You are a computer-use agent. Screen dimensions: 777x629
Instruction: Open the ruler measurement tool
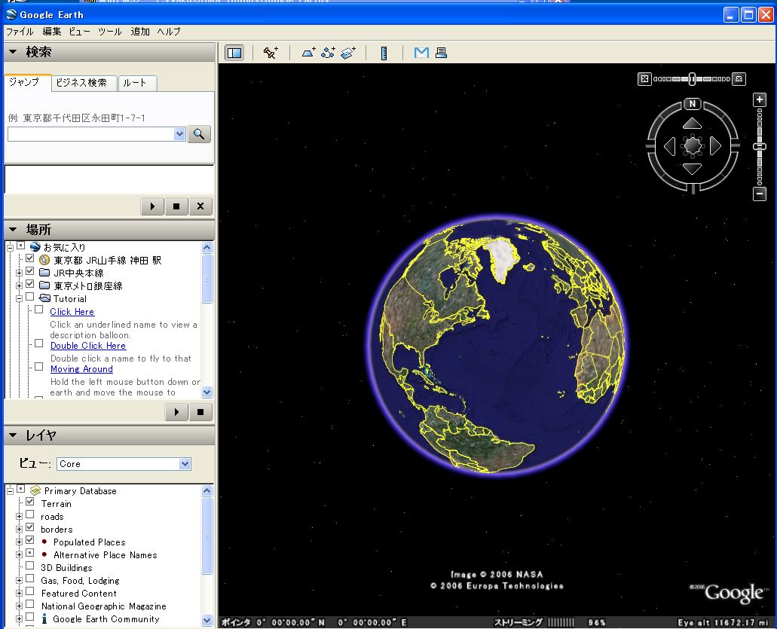384,53
